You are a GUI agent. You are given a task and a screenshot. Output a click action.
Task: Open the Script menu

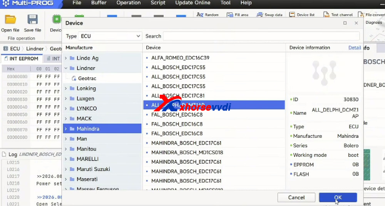click(x=158, y=3)
